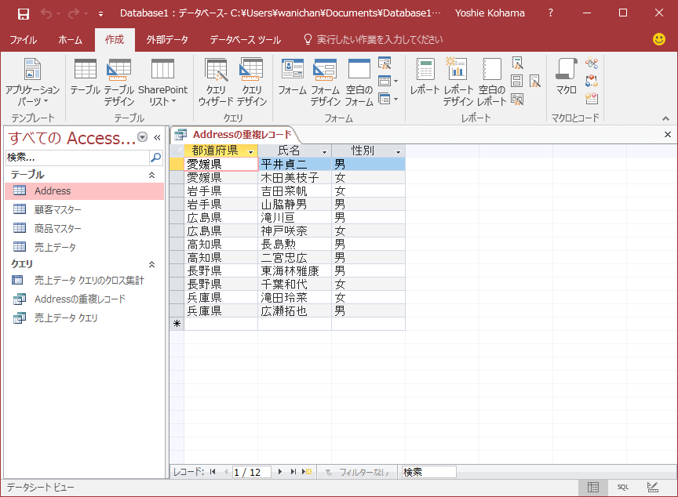The width and height of the screenshot is (678, 497).
Task: Select the 売上データ table
Action: click(85, 247)
